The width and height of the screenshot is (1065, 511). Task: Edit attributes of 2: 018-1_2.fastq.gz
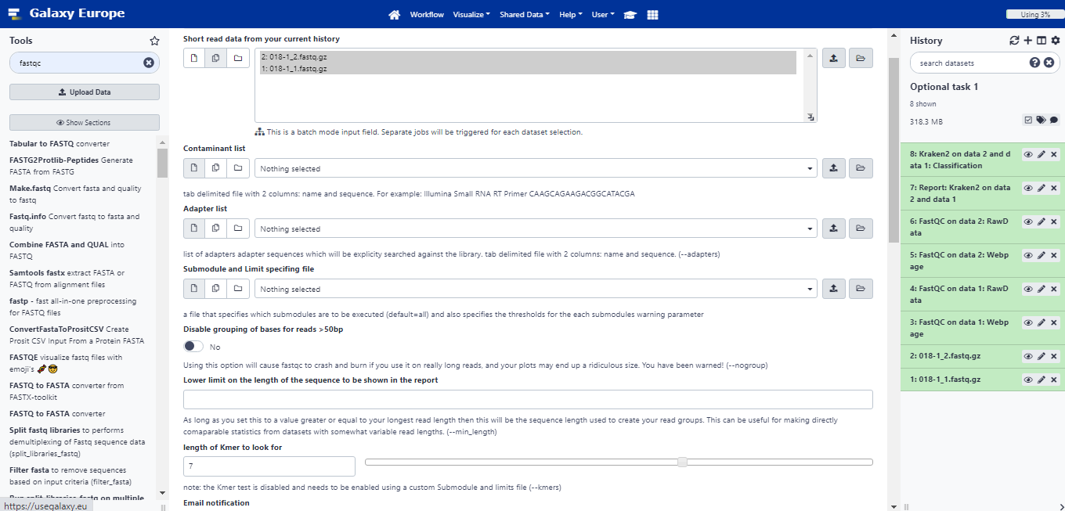point(1042,356)
